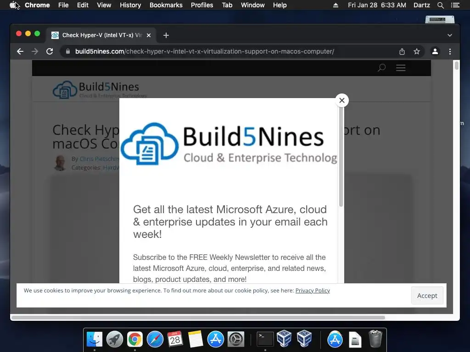This screenshot has height=352, width=470.
Task: Click the eject icon in menu bar
Action: click(336, 5)
